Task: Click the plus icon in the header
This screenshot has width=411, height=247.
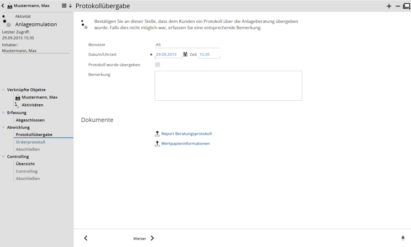Action: (389, 6)
